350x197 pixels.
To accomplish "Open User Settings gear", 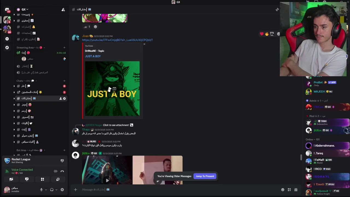I will click(x=62, y=190).
